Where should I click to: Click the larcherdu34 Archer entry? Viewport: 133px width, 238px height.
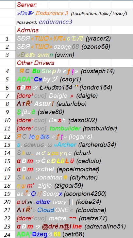[74, 145]
